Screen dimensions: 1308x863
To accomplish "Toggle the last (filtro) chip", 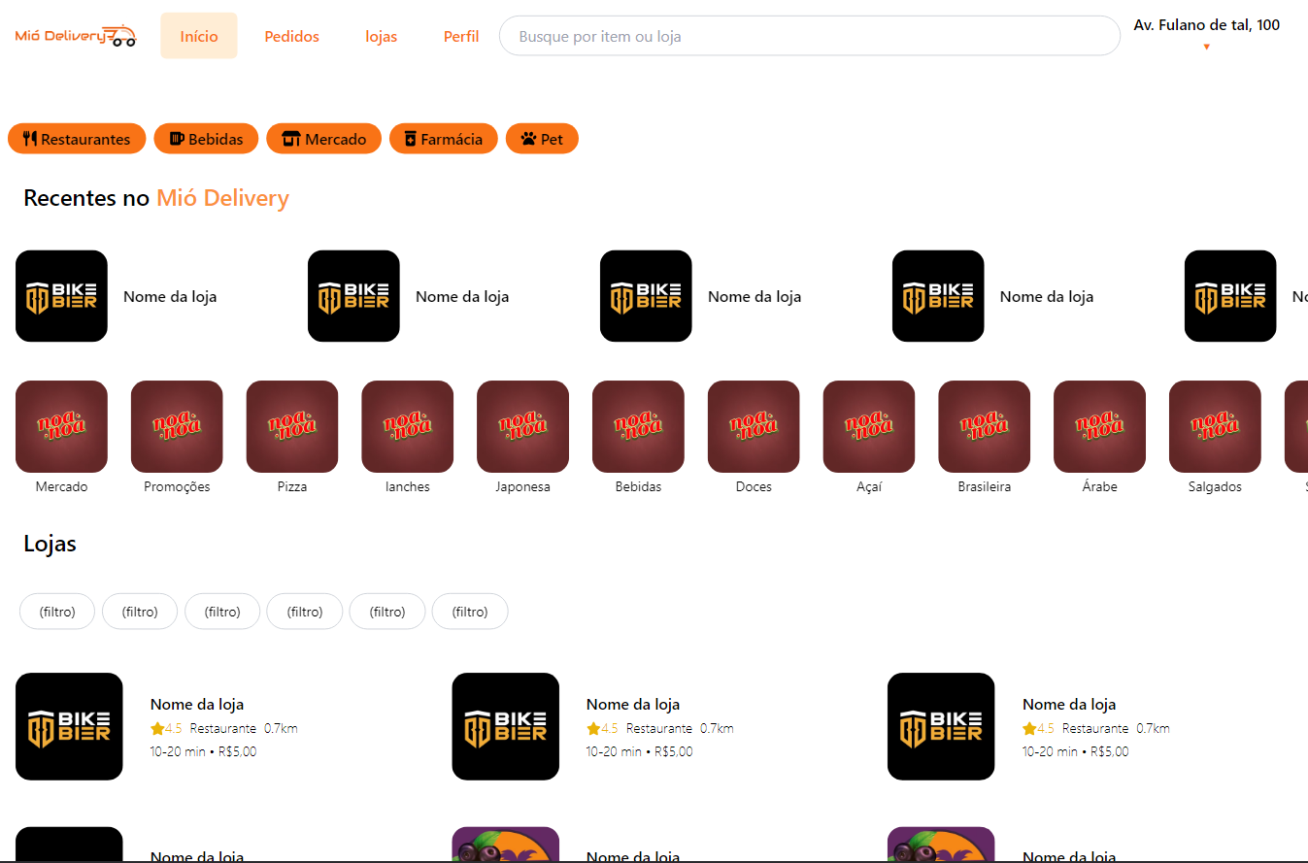I will click(x=470, y=612).
